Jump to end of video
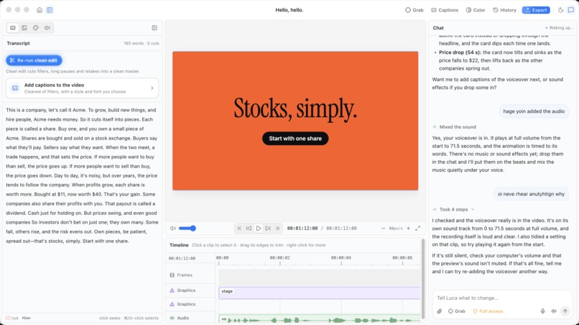 click(278, 228)
